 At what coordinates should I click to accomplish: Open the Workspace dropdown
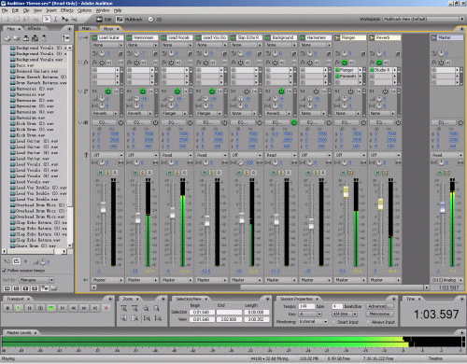tap(423, 19)
